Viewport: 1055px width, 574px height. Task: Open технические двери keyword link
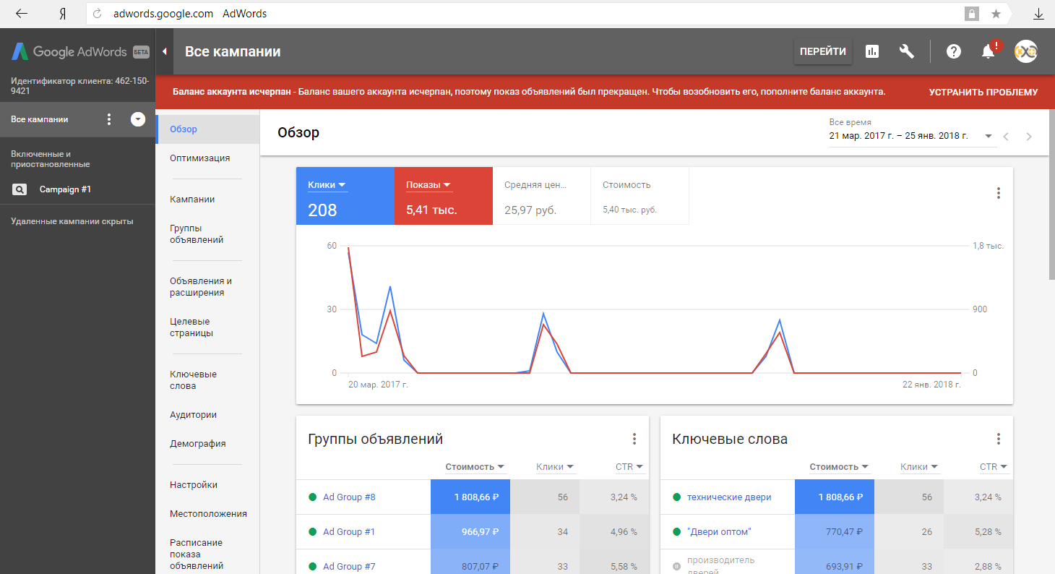point(729,497)
